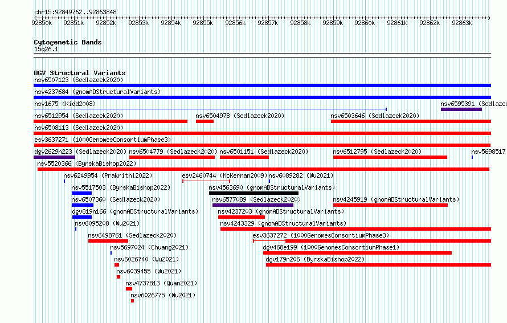The height and width of the screenshot is (323, 507).
Task: Select dgv468e199 (1000GenomesConsortiumPhase1) label
Action: [331, 247]
